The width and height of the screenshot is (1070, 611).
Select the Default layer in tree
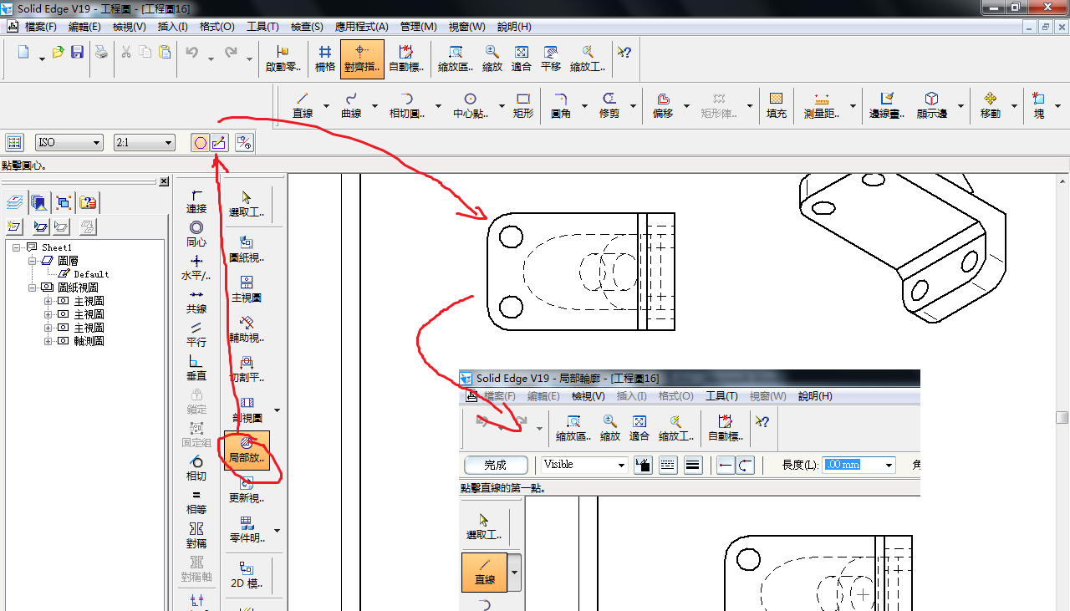(91, 274)
